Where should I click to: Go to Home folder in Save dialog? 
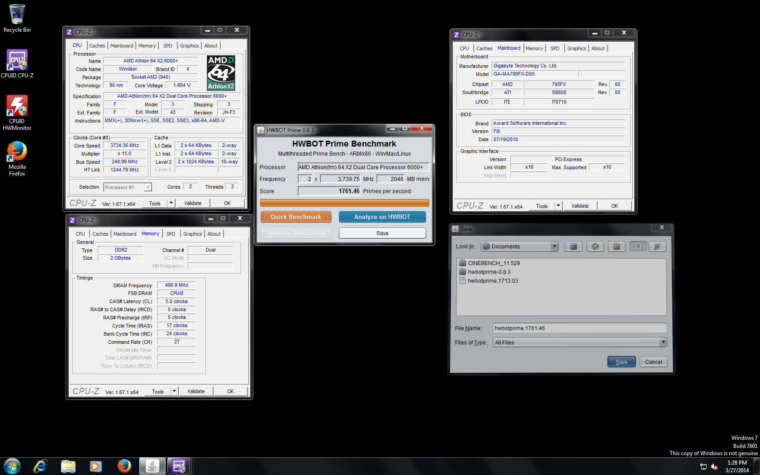(595, 247)
